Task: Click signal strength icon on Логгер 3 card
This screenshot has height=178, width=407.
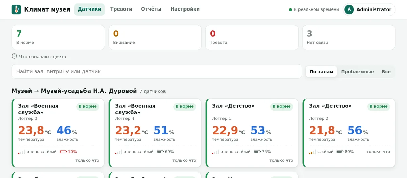Action: coord(21,152)
